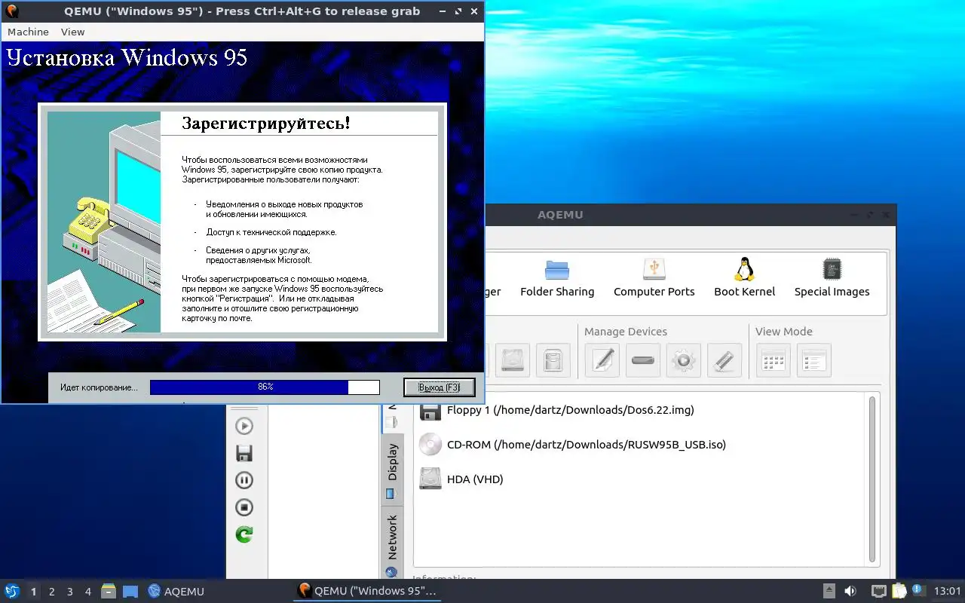Open the Computer Ports settings
965x603 pixels.
tap(654, 278)
